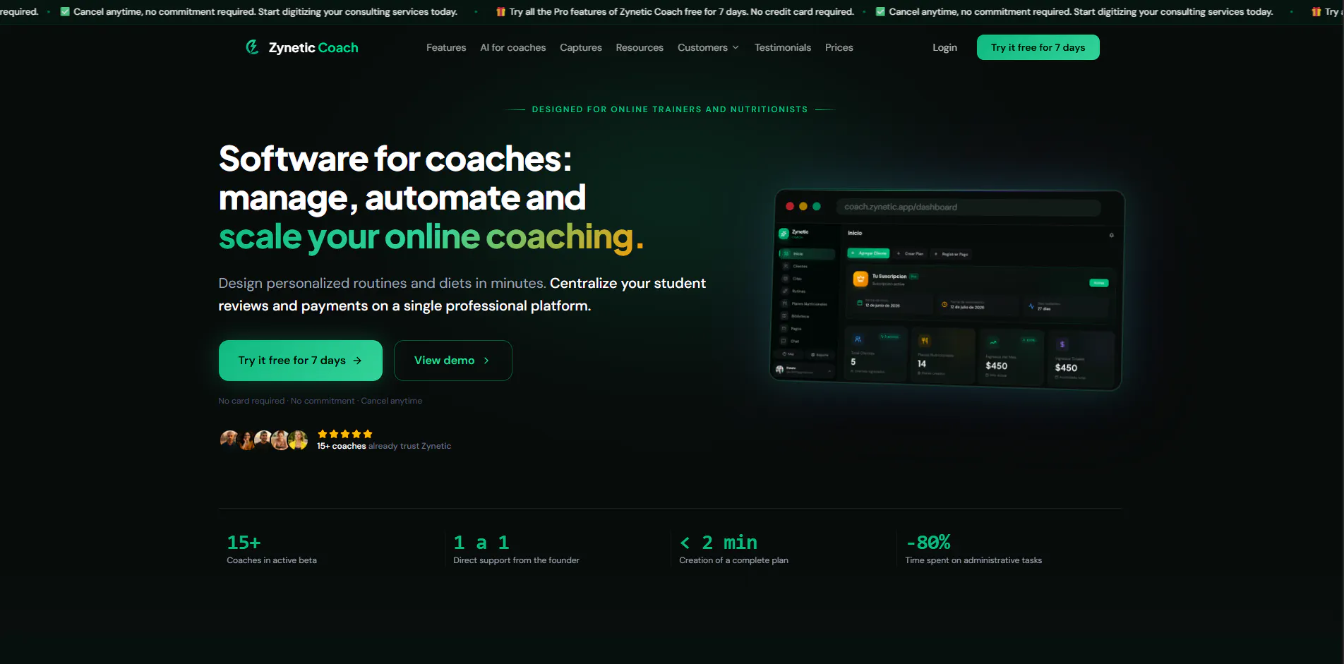
Task: Click the purple dollar icon on the preview card
Action: 1062,344
